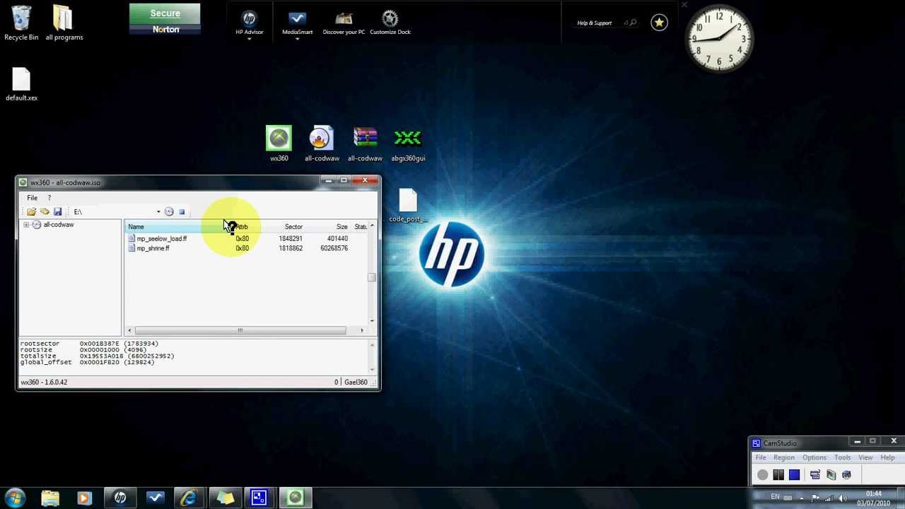
Task: Open the CamStudio View menu
Action: pos(865,458)
